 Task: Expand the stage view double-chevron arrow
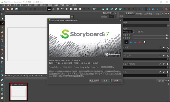pyautogui.click(x=72, y=17)
